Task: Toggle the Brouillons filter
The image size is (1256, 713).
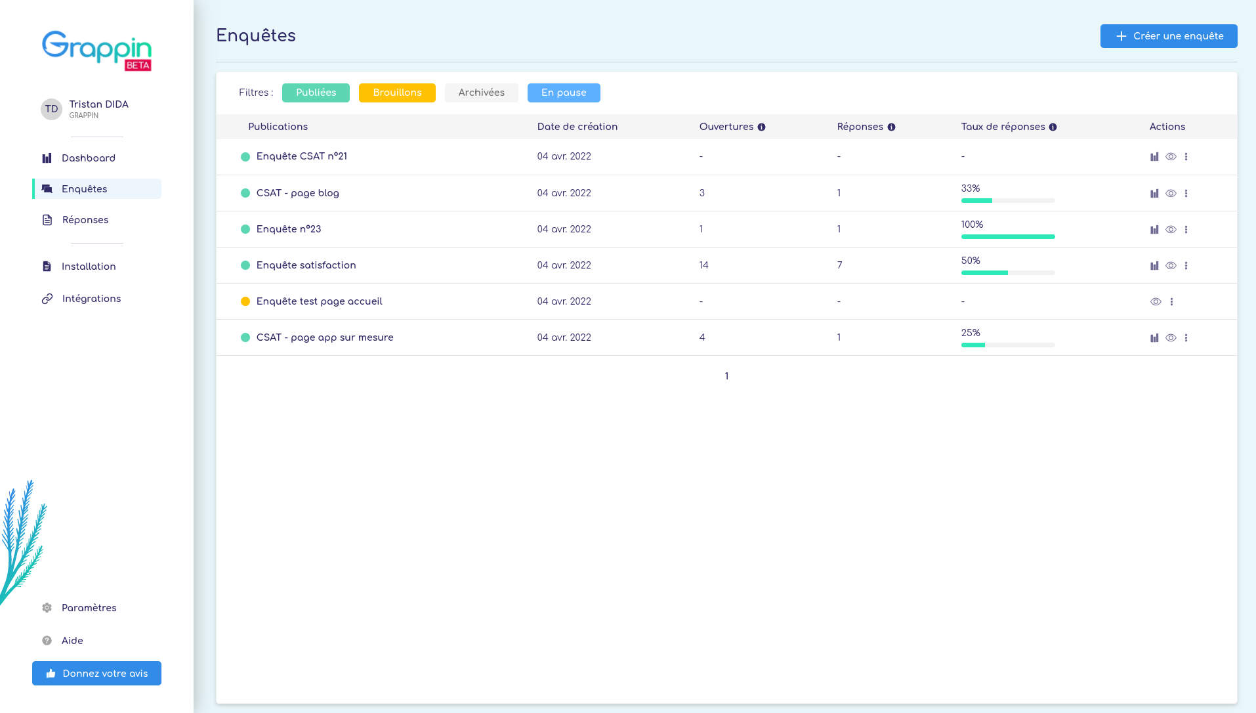Action: [x=397, y=93]
